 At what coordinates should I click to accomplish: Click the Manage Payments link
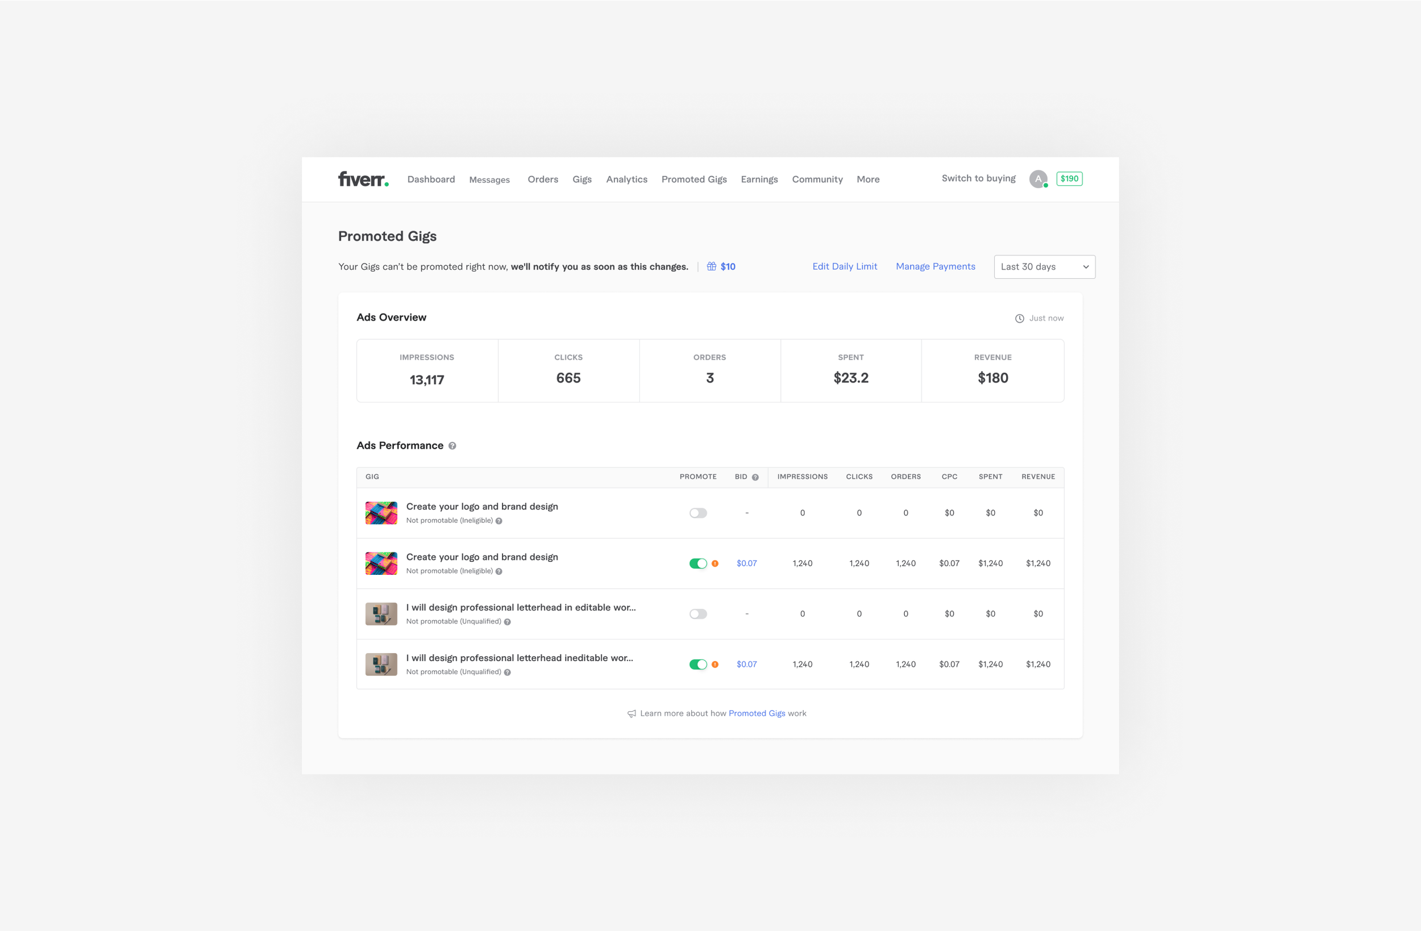[935, 266]
